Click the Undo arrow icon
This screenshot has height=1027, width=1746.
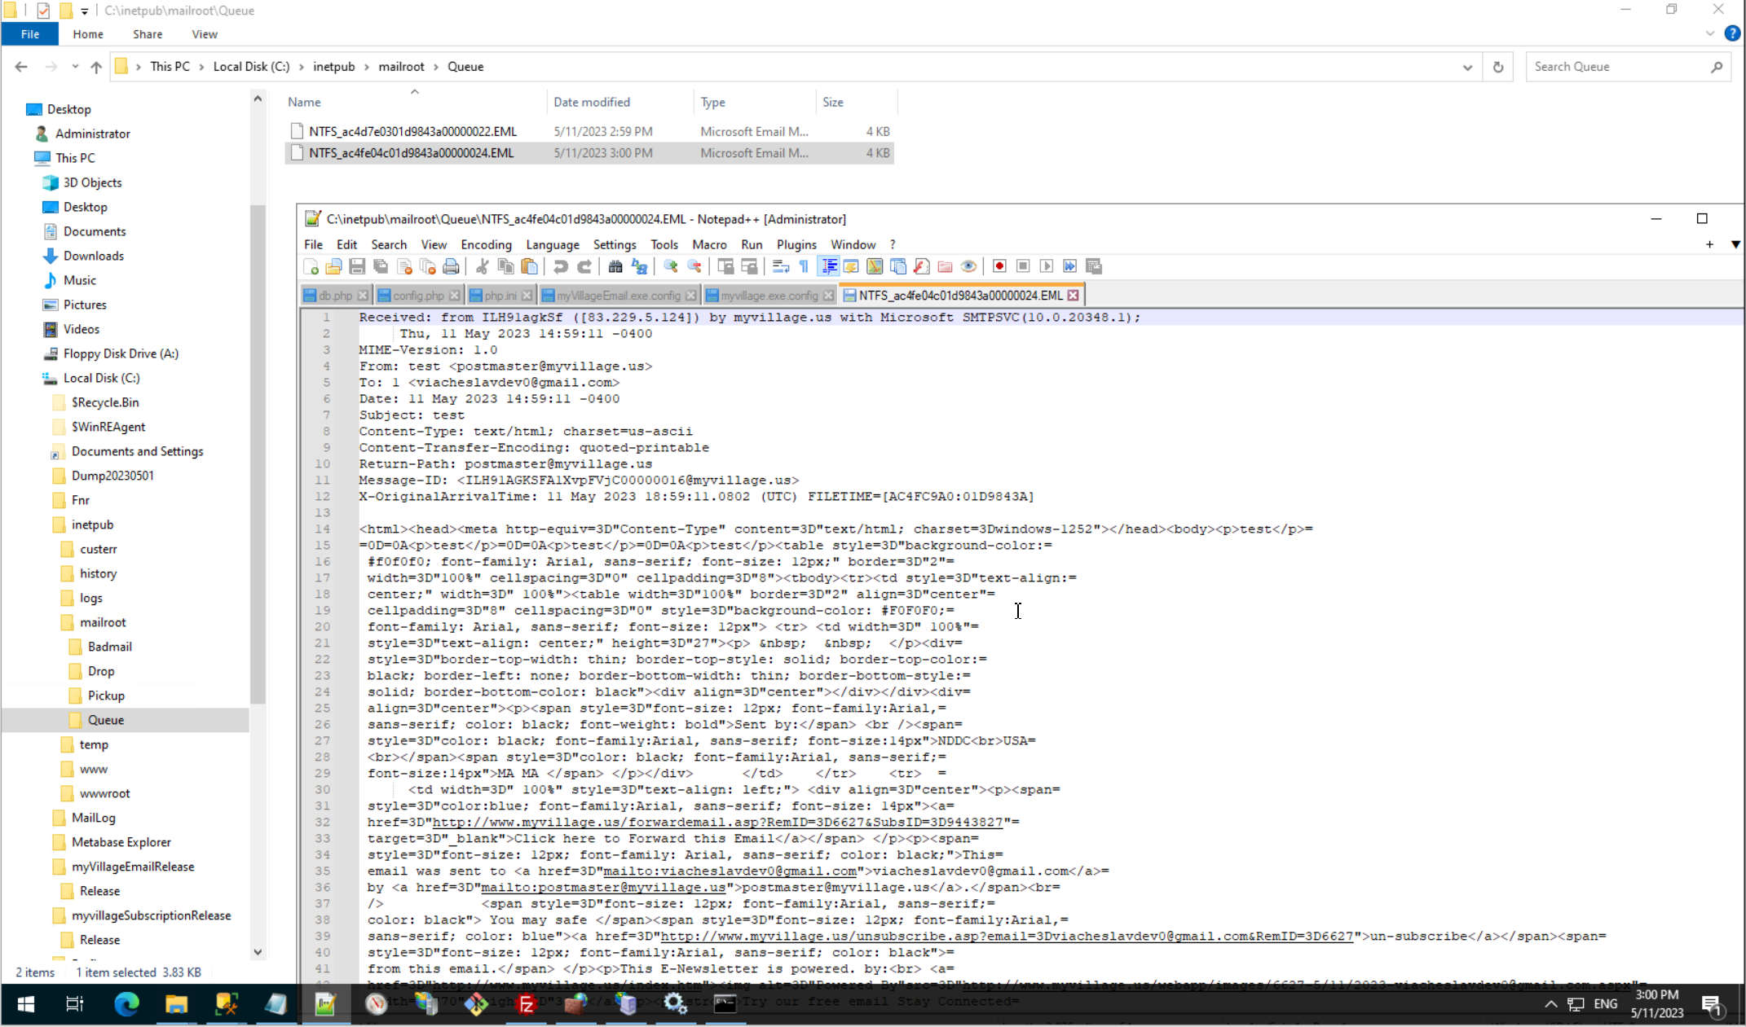[560, 266]
